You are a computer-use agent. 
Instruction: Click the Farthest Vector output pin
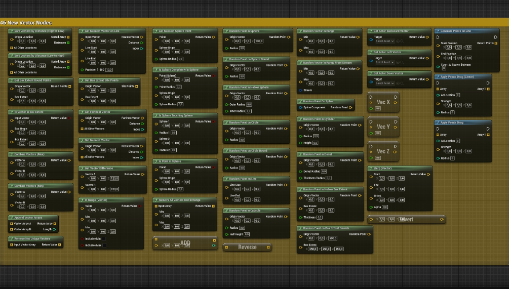click(x=142, y=118)
